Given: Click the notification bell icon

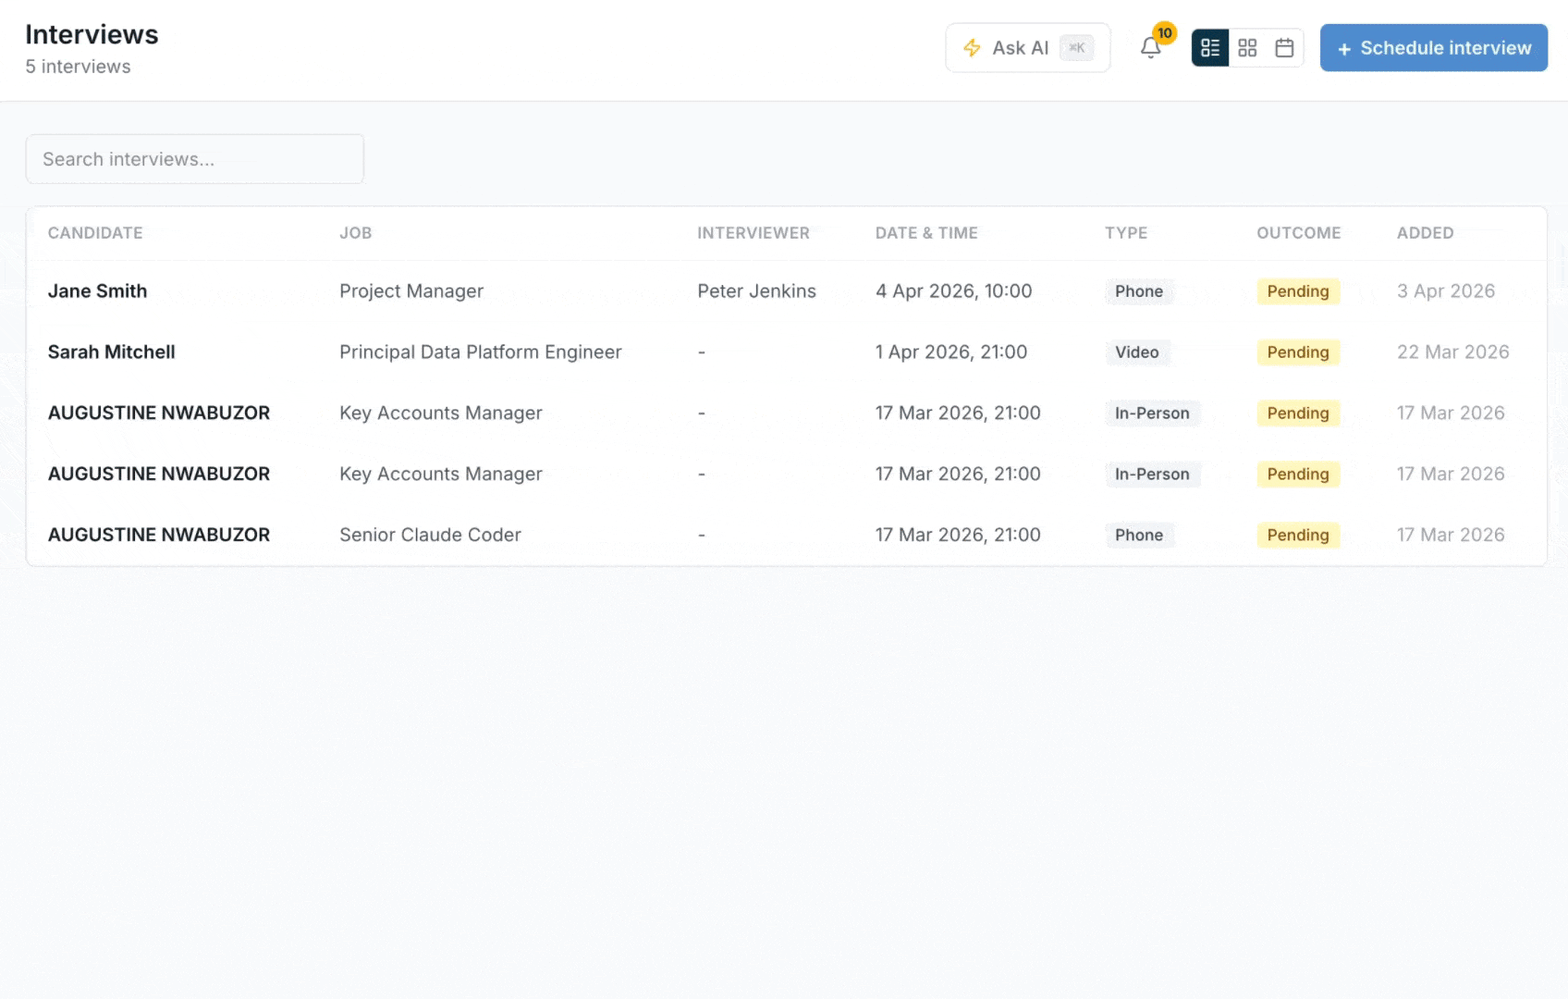Looking at the screenshot, I should pos(1150,48).
